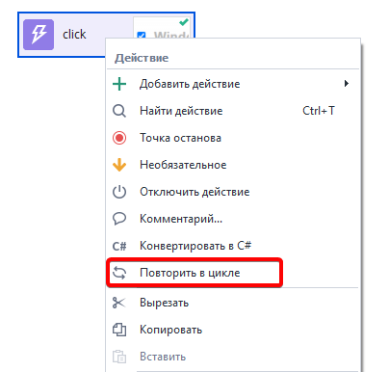Click the clipboard icon beside Вставить

(x=119, y=357)
